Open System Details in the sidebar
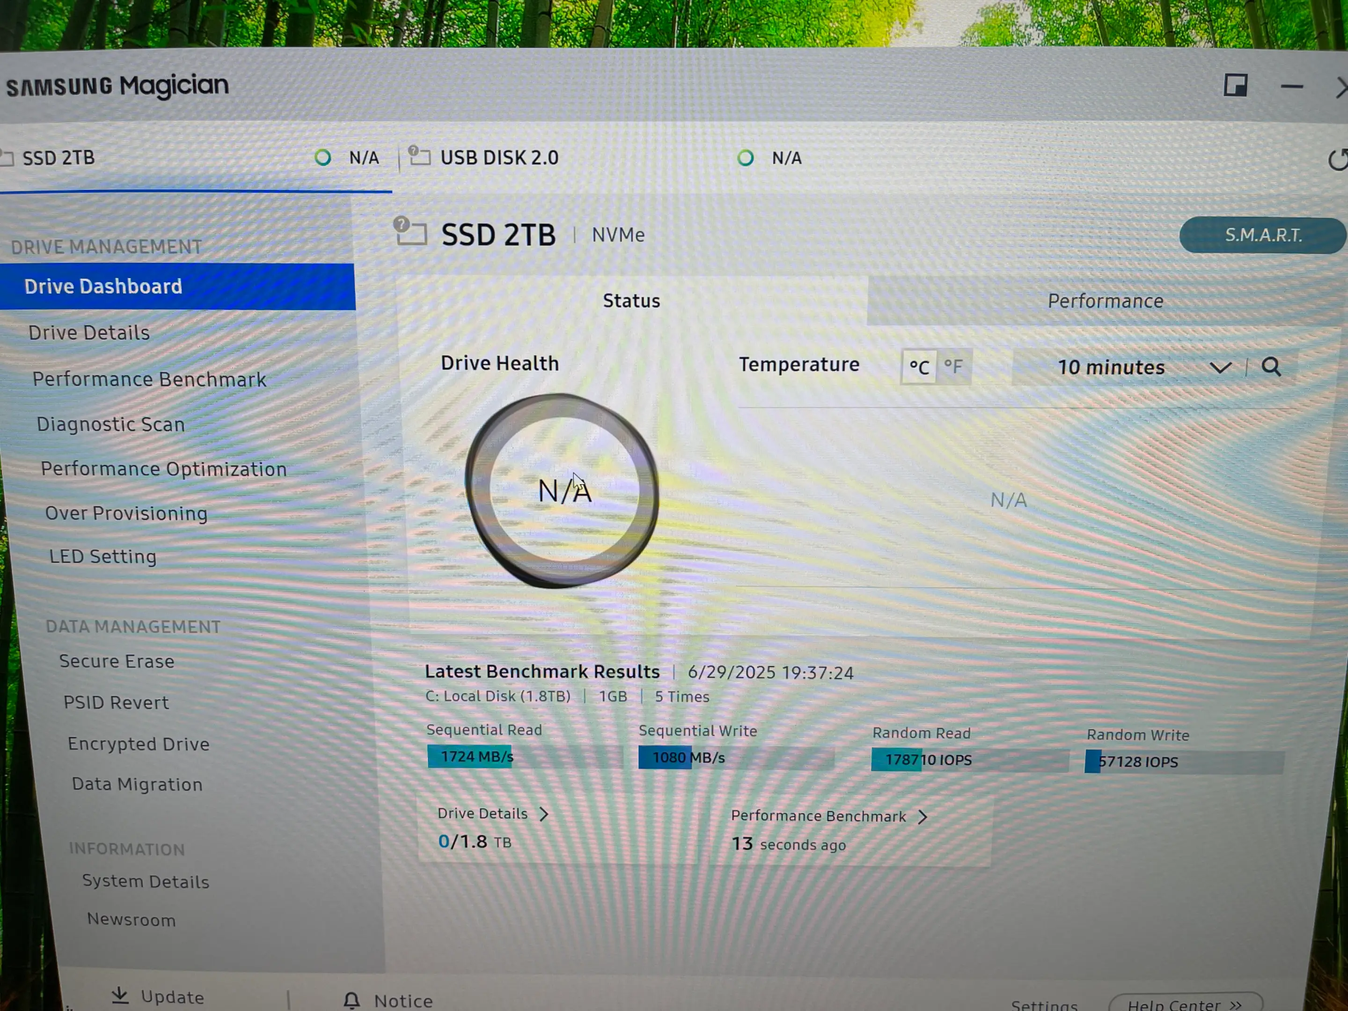The image size is (1348, 1011). [146, 881]
